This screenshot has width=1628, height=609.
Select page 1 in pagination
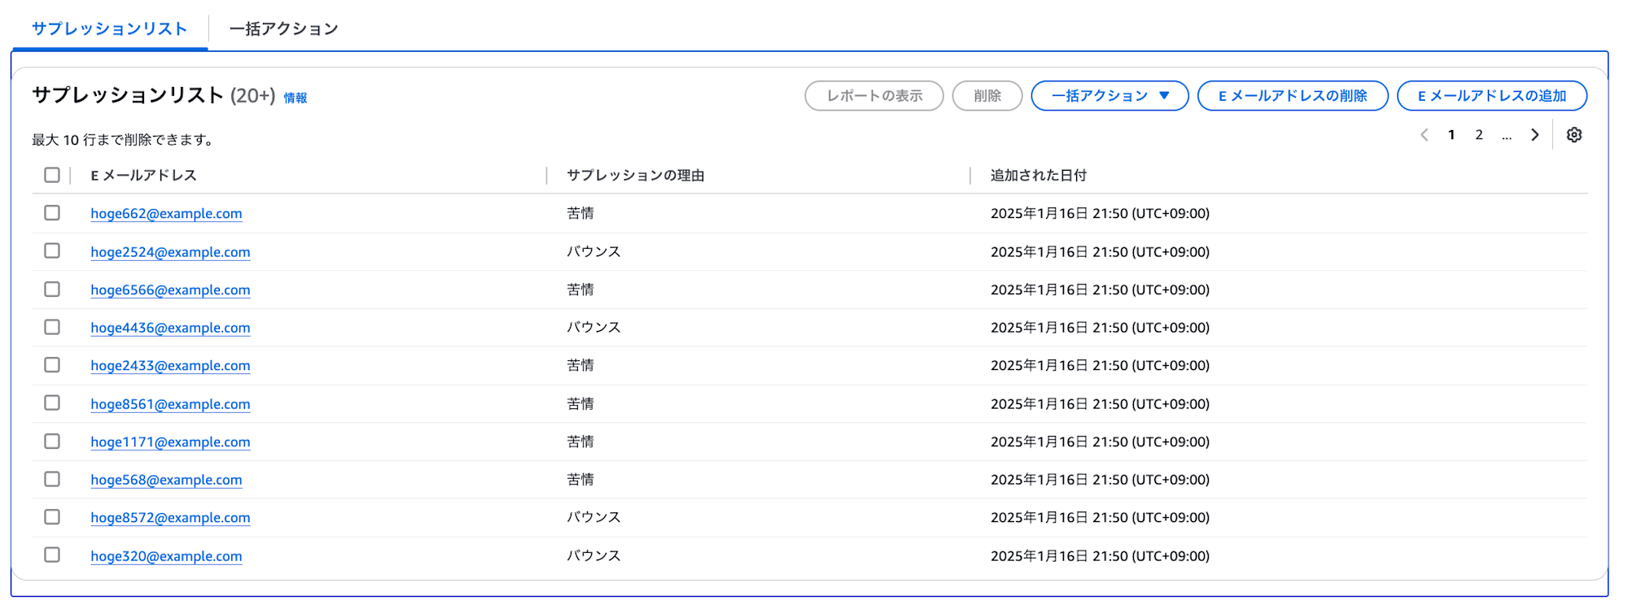pyautogui.click(x=1451, y=135)
